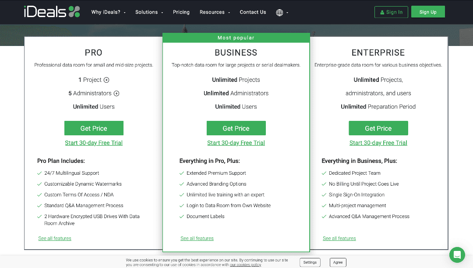Open cookie Settings
The image size is (473, 268).
310,262
